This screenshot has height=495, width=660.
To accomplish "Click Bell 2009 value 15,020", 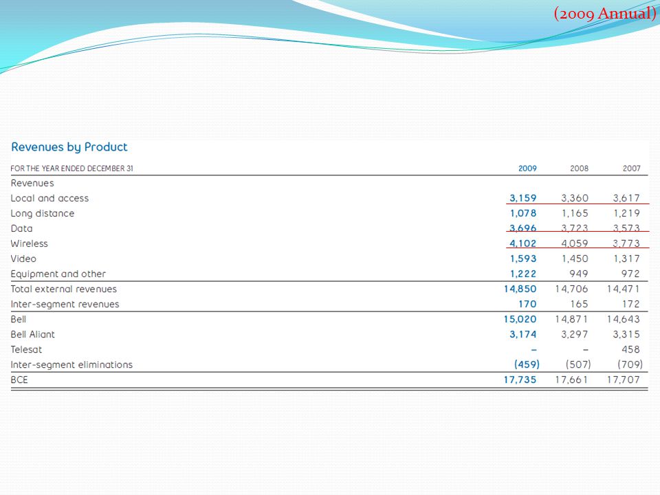I will tap(520, 320).
